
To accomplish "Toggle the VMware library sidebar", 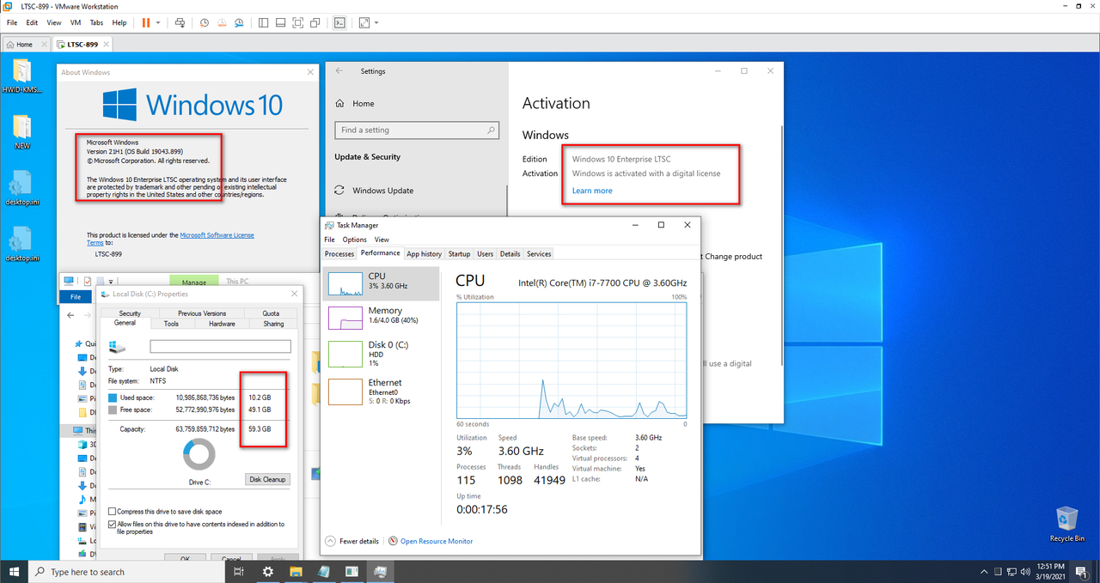I will pos(263,22).
